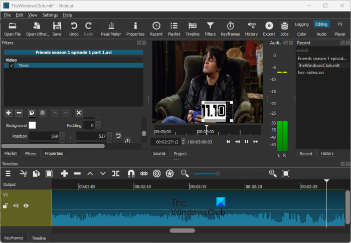Switch to the Properties tab

click(53, 153)
